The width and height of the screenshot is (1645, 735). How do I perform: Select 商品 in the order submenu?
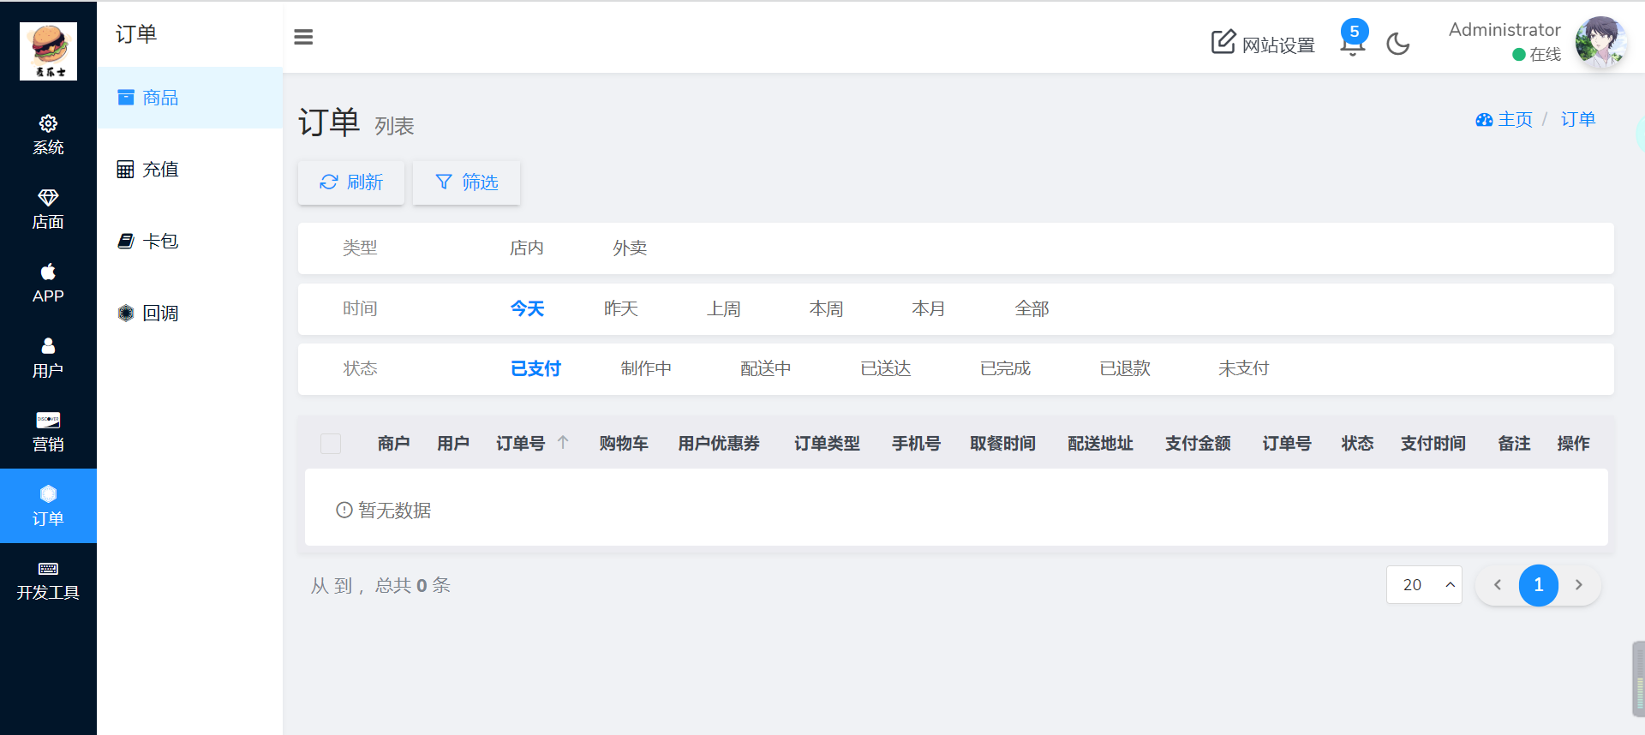point(190,98)
